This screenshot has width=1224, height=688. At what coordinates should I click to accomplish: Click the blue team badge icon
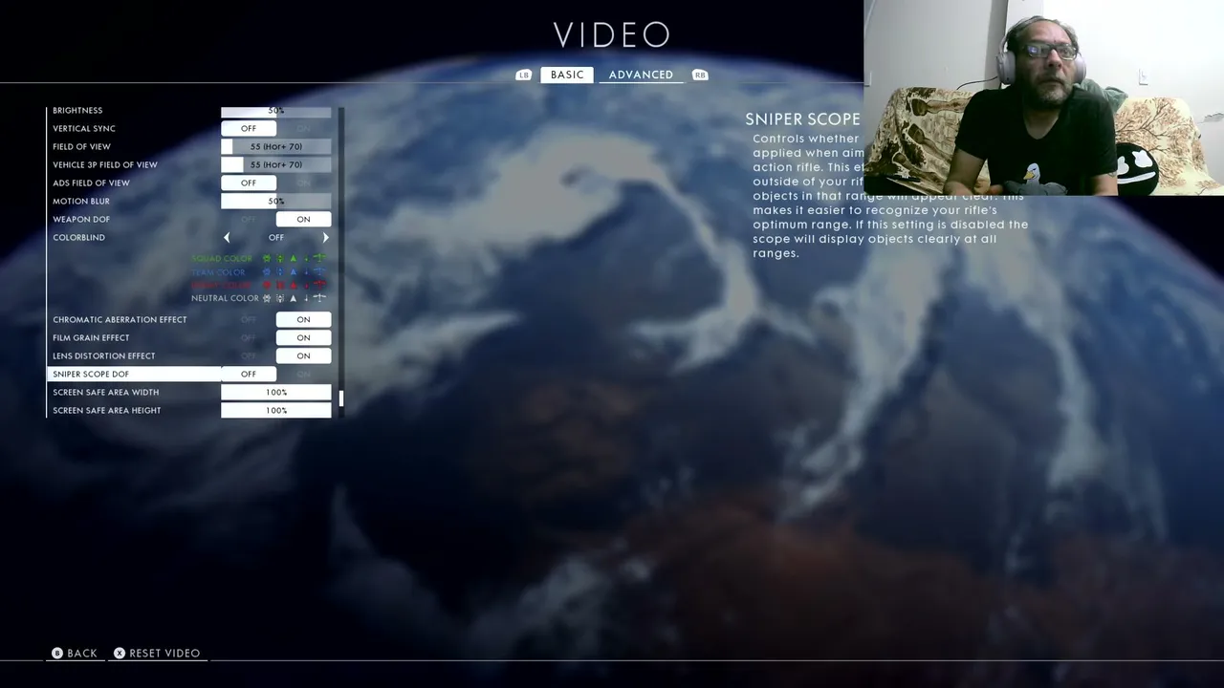(267, 271)
